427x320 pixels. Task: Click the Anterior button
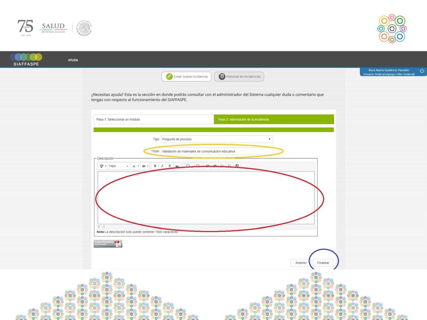click(x=301, y=263)
